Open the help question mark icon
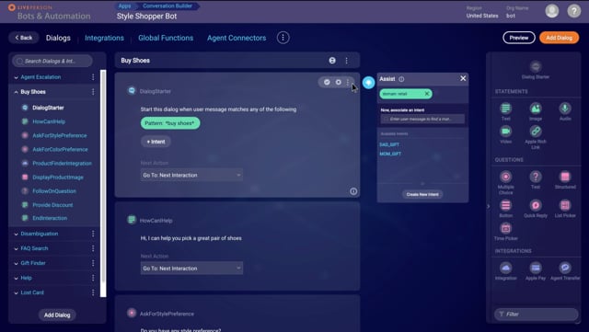The image size is (589, 332). 573,11
